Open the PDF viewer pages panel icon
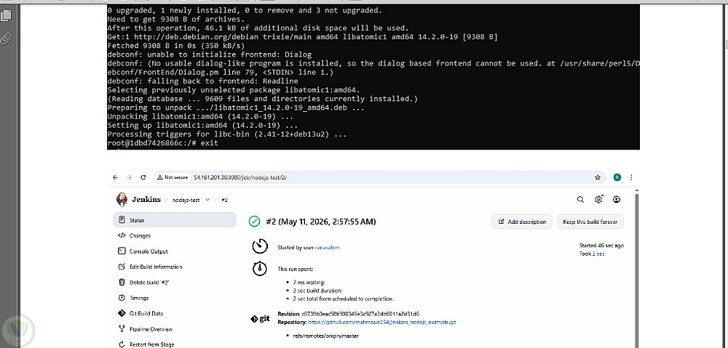This screenshot has height=348, width=728. pos(6,15)
